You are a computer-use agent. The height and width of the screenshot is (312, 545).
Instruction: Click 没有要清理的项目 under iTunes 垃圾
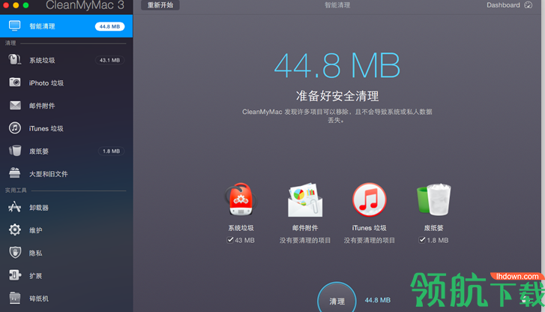369,240
